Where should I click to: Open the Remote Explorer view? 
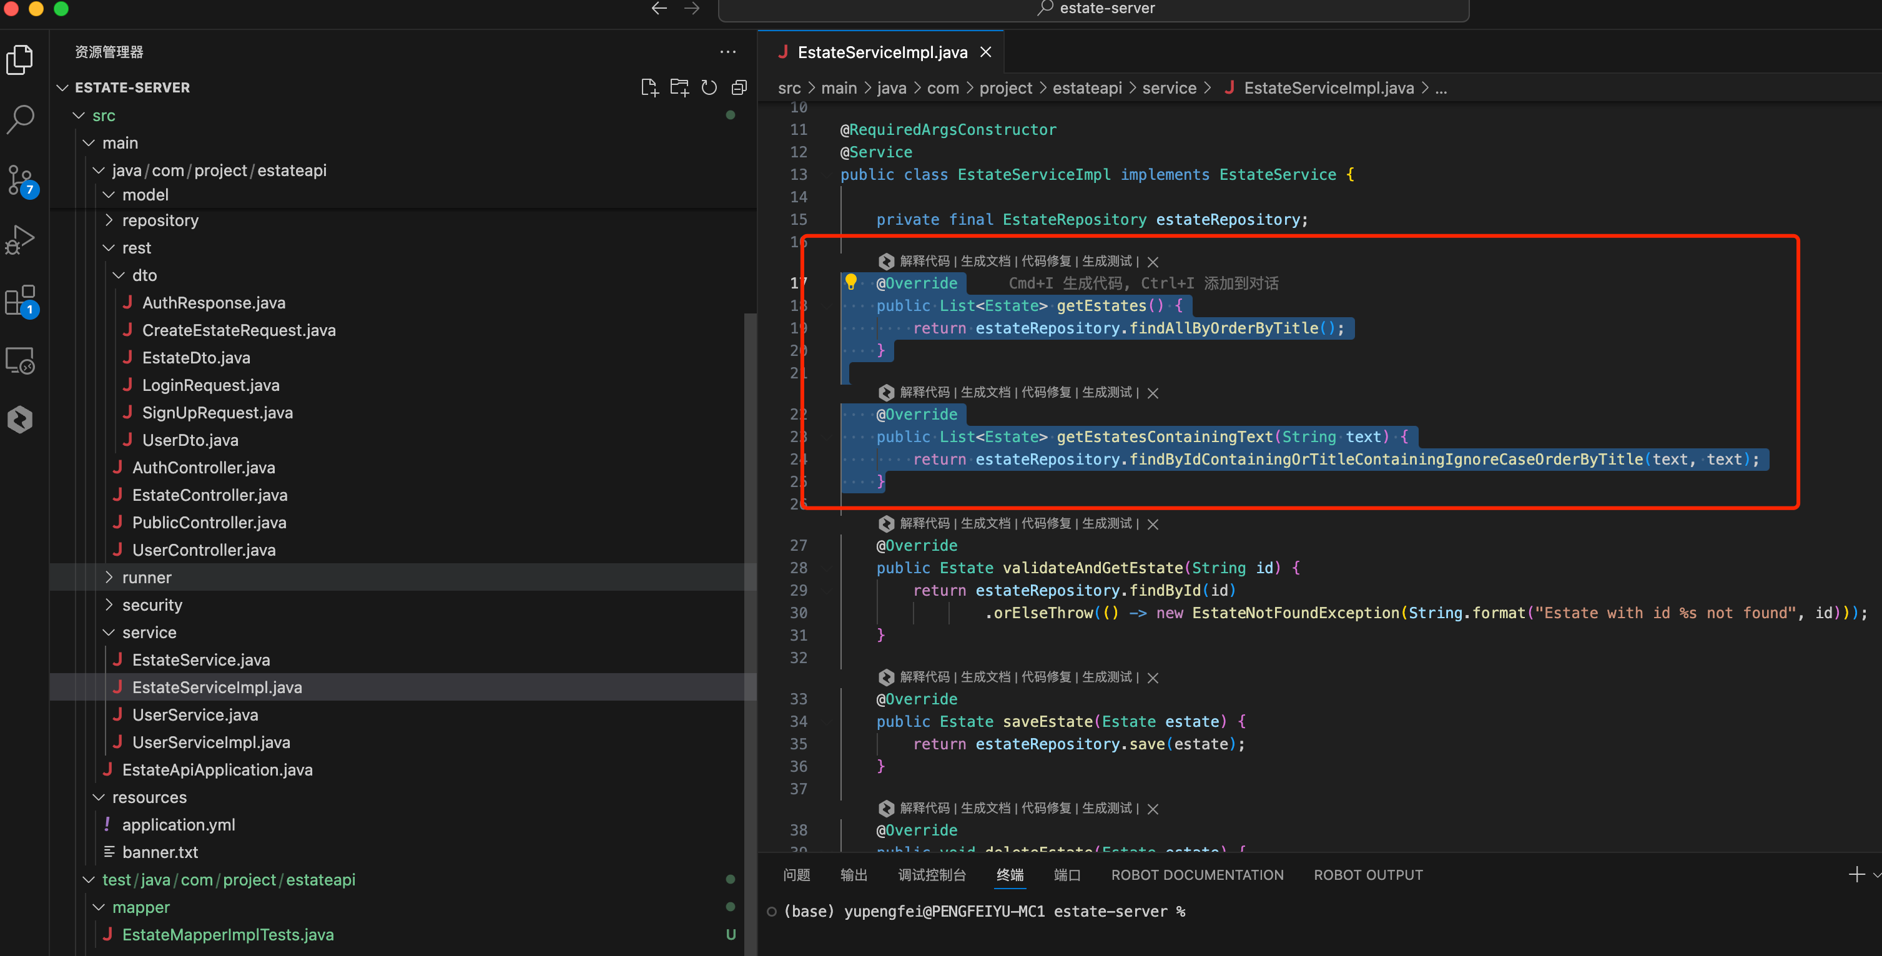pos(21,361)
